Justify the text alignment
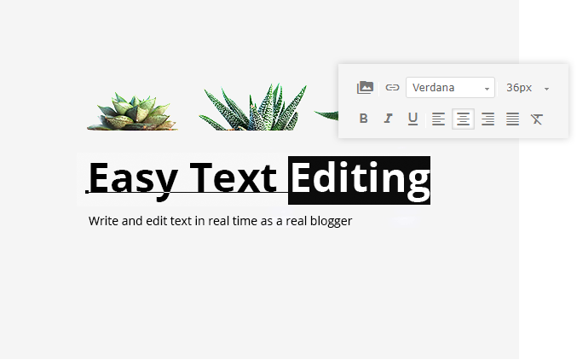Viewport: 577px width, 360px height. click(x=512, y=119)
